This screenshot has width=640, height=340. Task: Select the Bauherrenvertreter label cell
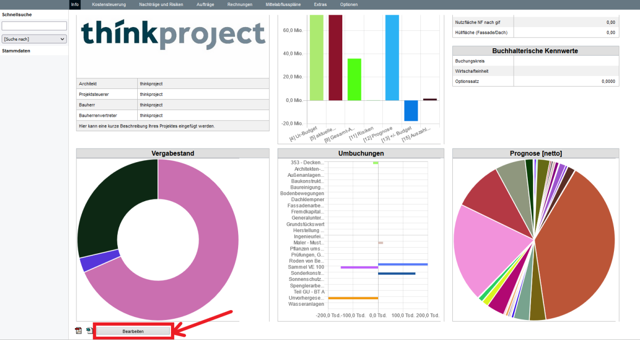(107, 116)
